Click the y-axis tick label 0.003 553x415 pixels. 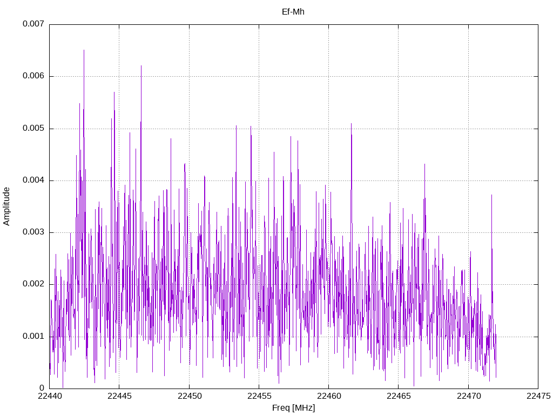(x=33, y=232)
